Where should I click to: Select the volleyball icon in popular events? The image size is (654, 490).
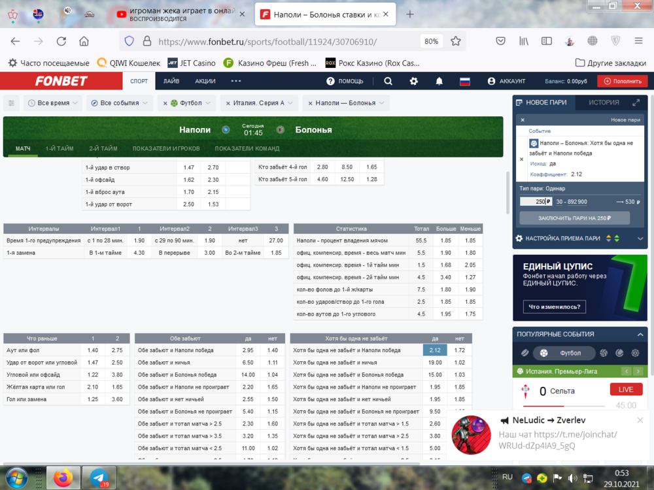click(604, 353)
